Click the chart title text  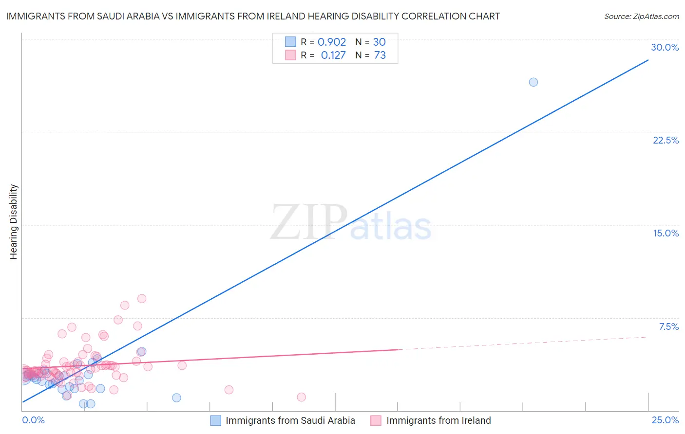point(253,16)
